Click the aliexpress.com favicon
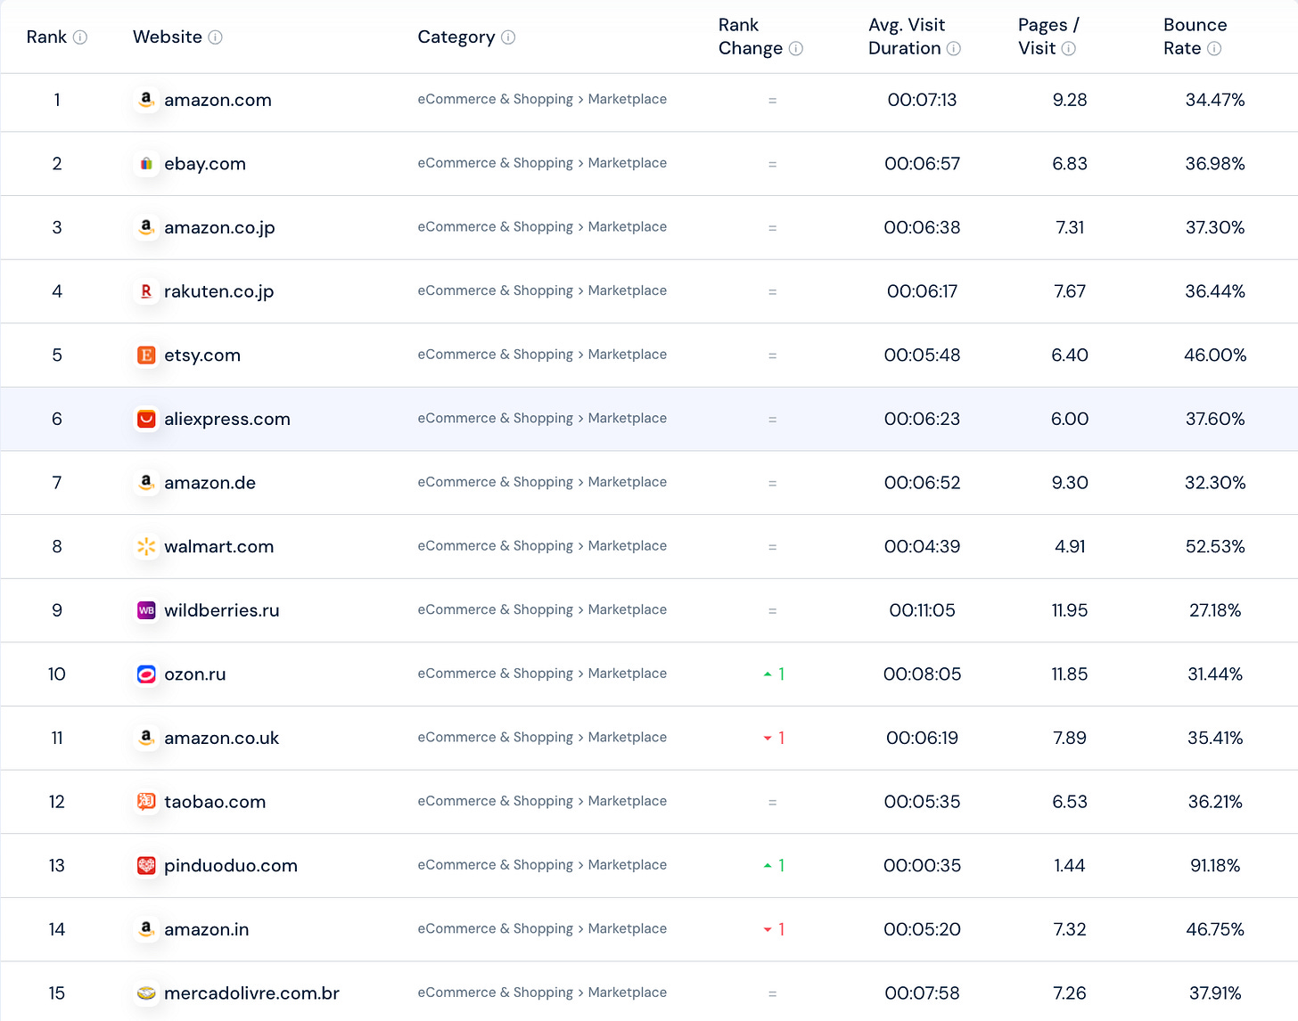This screenshot has height=1021, width=1298. 146,419
